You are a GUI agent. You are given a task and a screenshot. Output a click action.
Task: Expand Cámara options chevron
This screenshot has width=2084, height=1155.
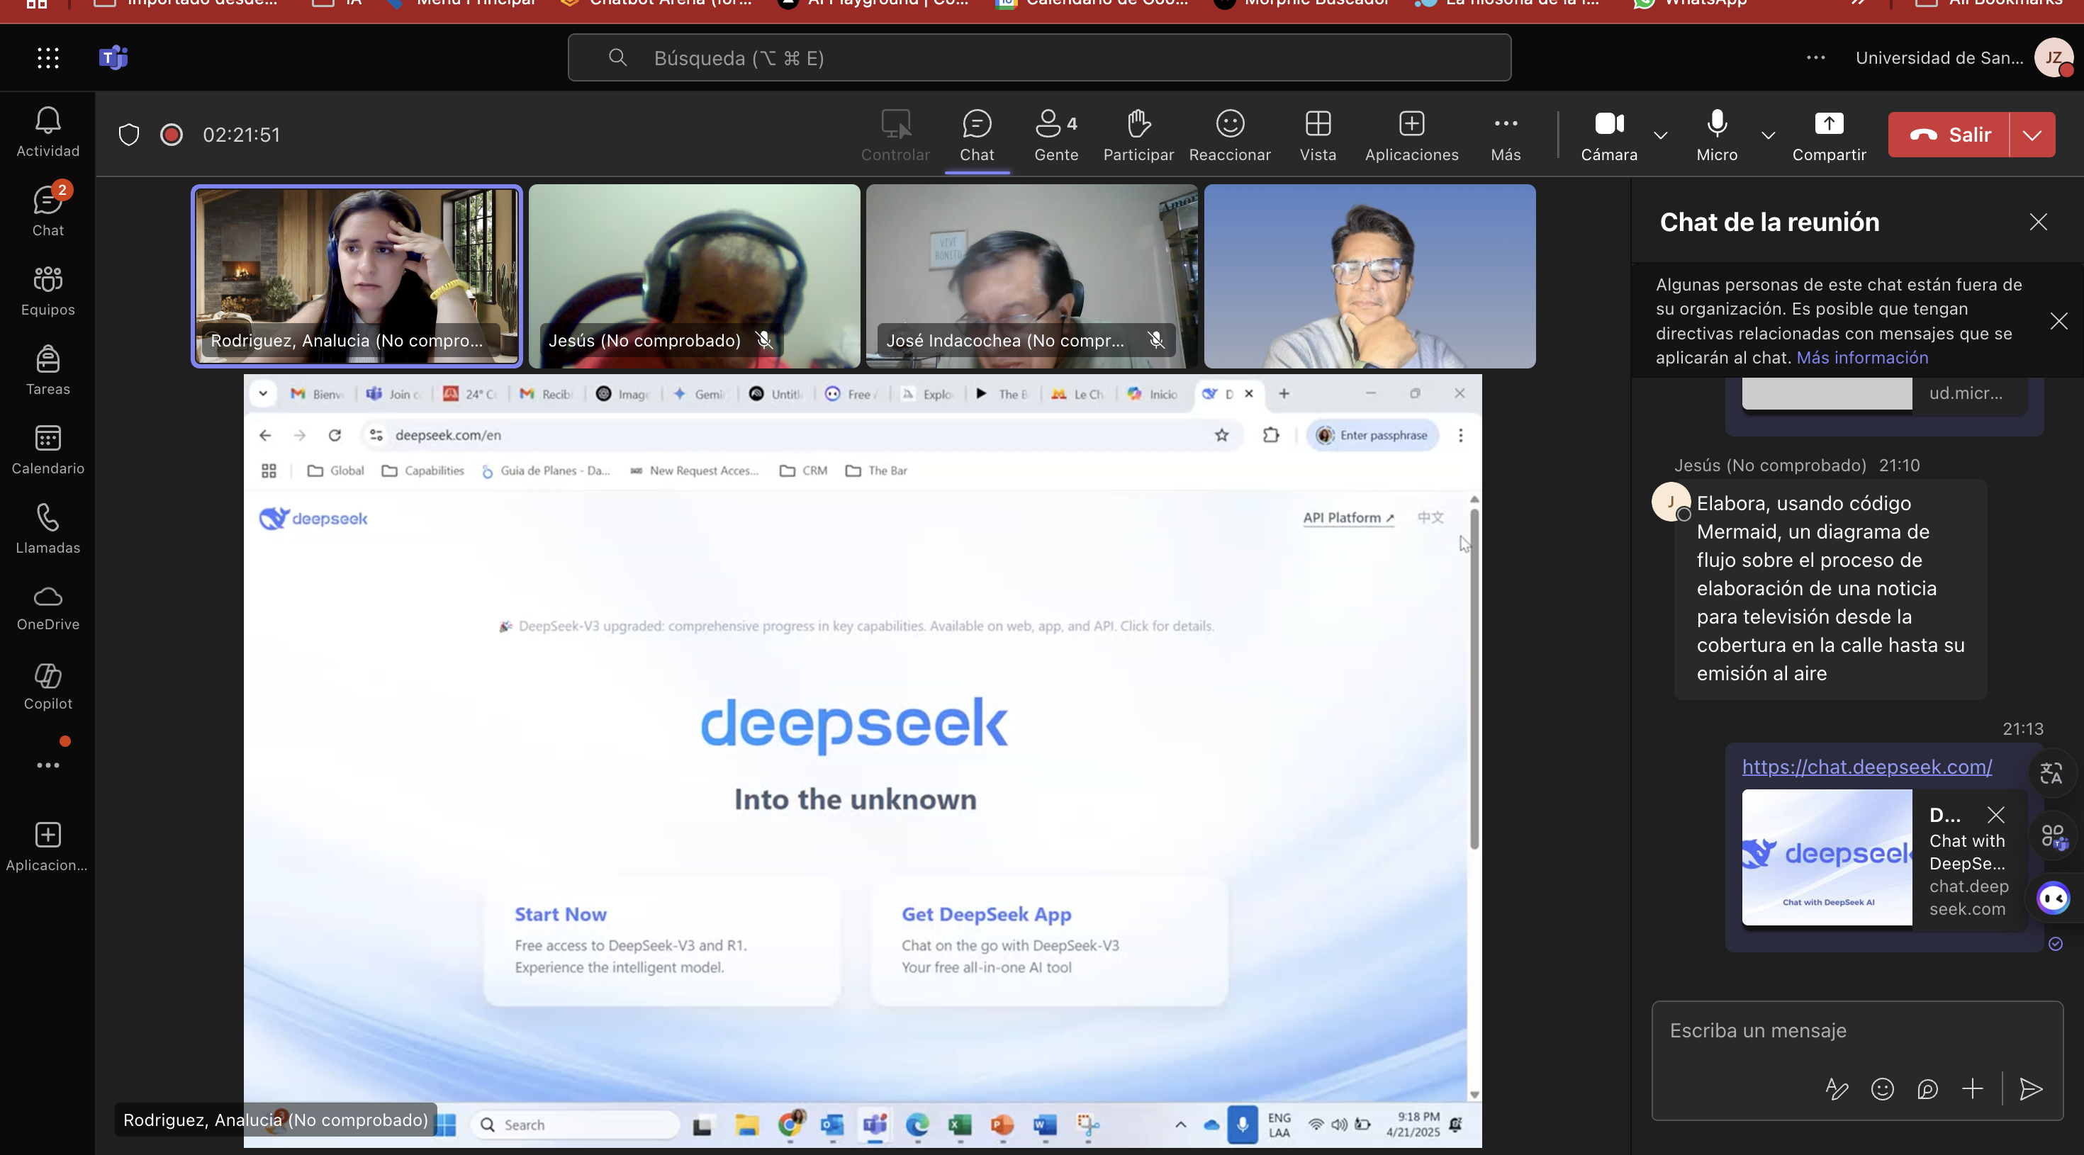point(1660,135)
